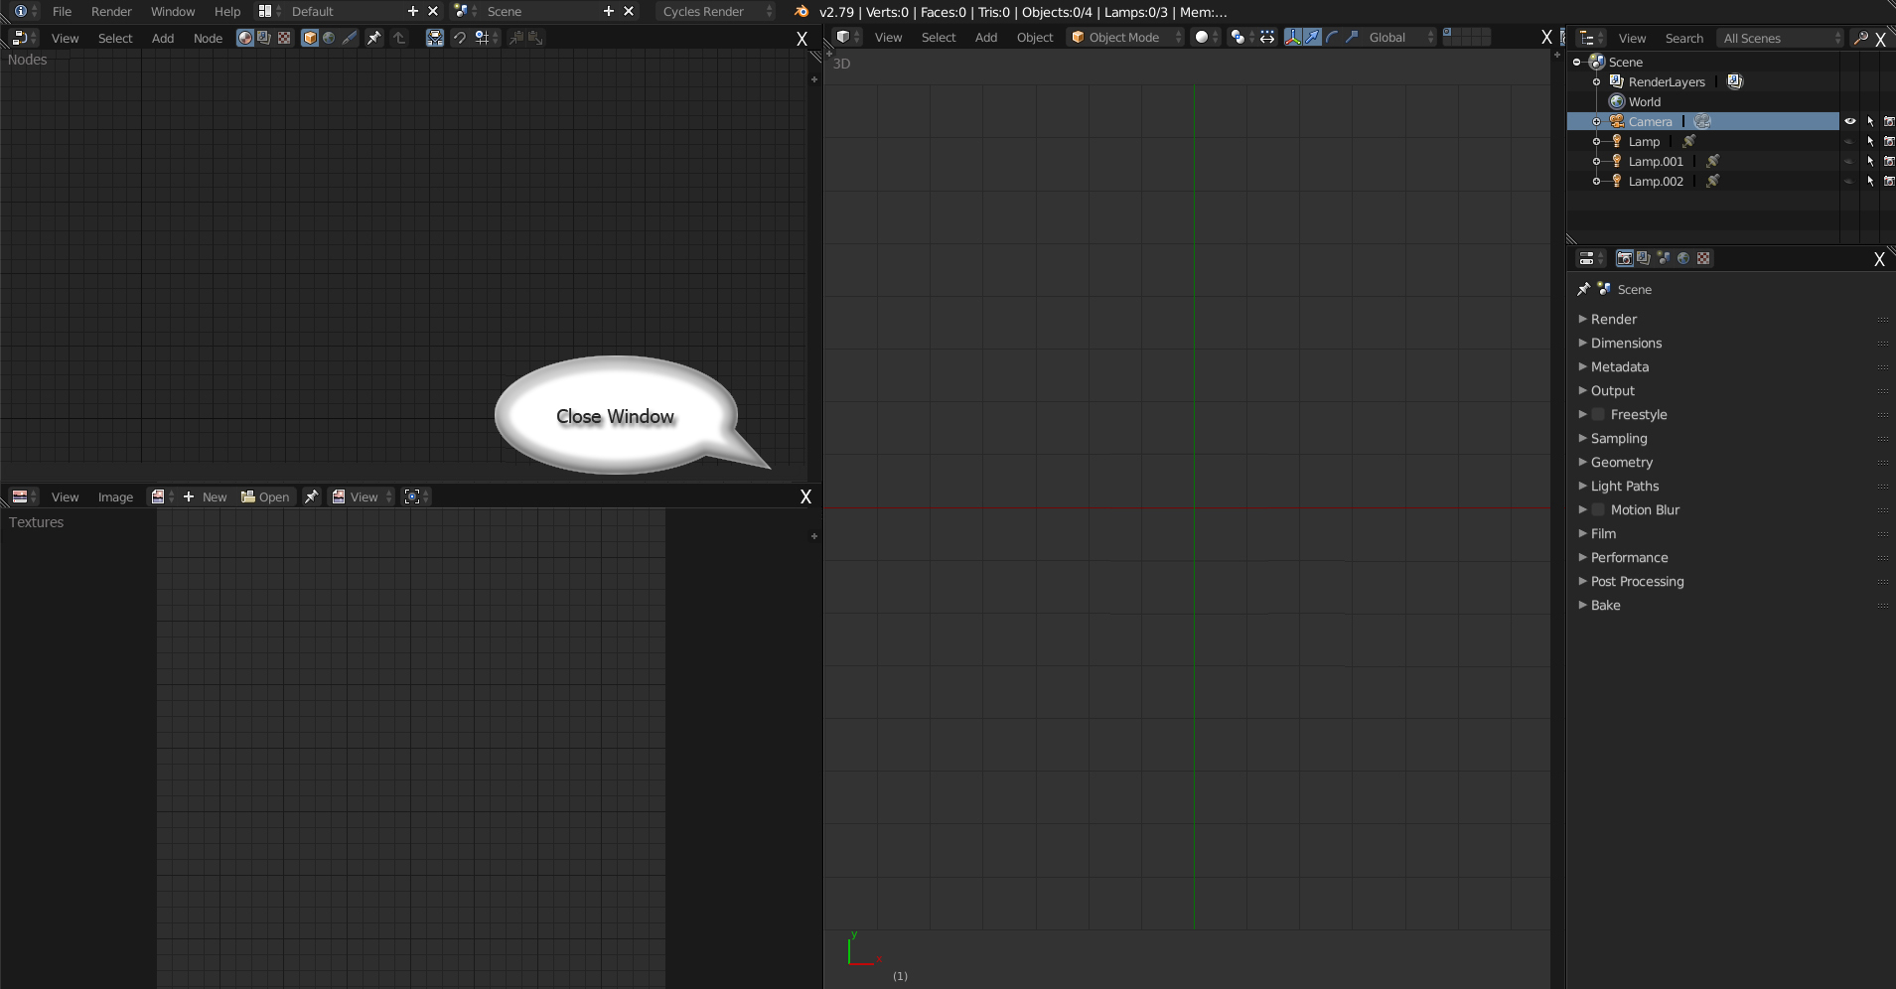Click the Open image button
The width and height of the screenshot is (1896, 989).
(265, 496)
